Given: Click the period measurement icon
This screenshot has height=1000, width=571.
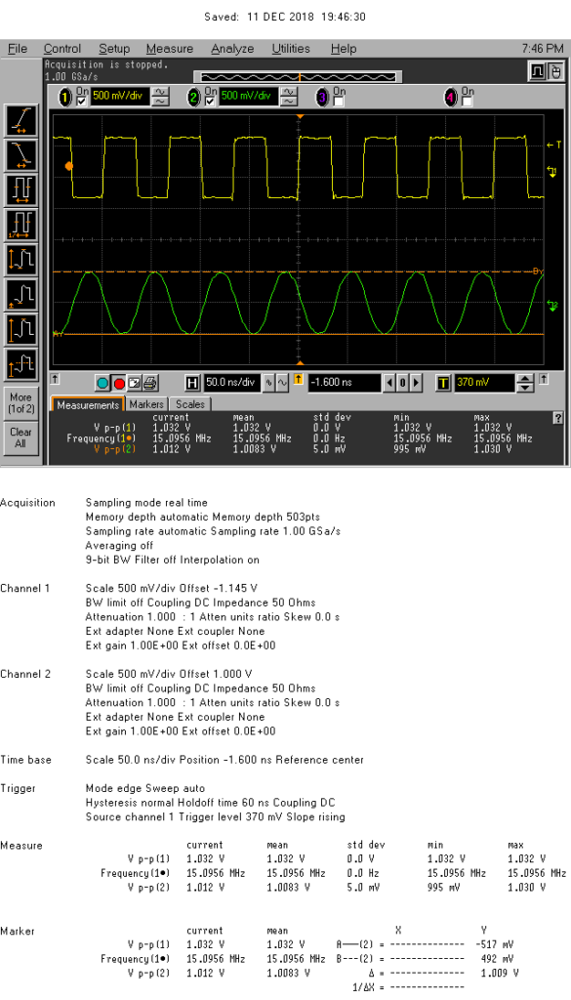Looking at the screenshot, I should tap(21, 190).
